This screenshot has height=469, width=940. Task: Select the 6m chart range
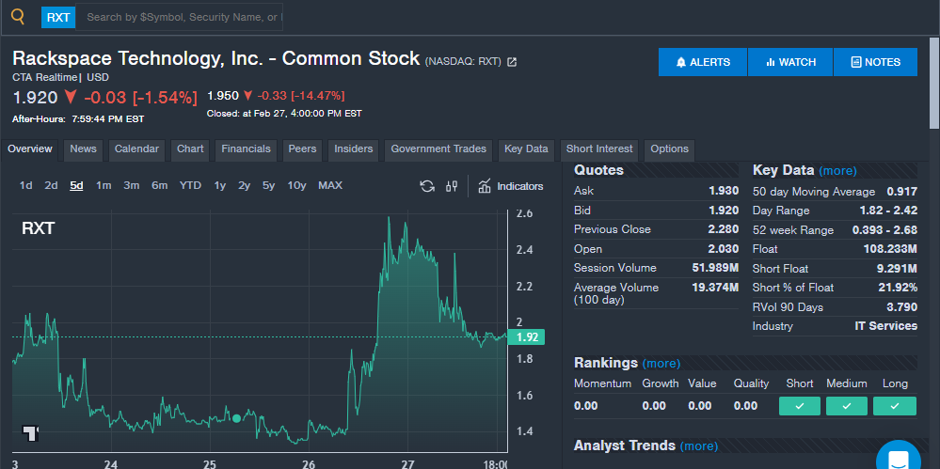[159, 186]
